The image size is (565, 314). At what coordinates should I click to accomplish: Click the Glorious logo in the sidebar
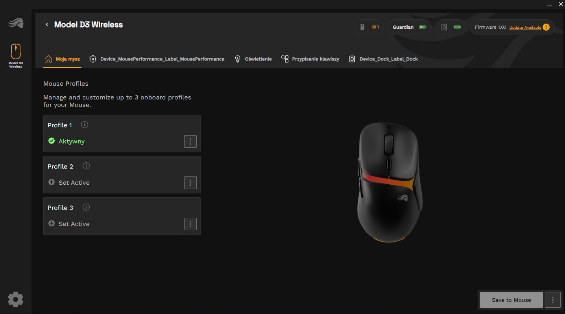point(16,23)
